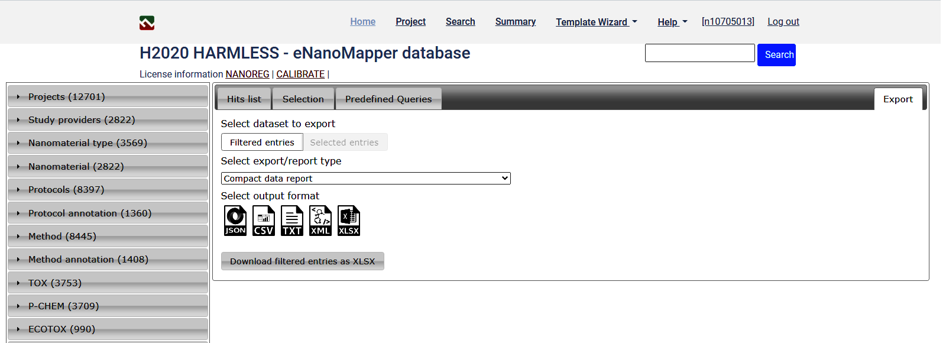Open Predefined Queries tab

(388, 99)
